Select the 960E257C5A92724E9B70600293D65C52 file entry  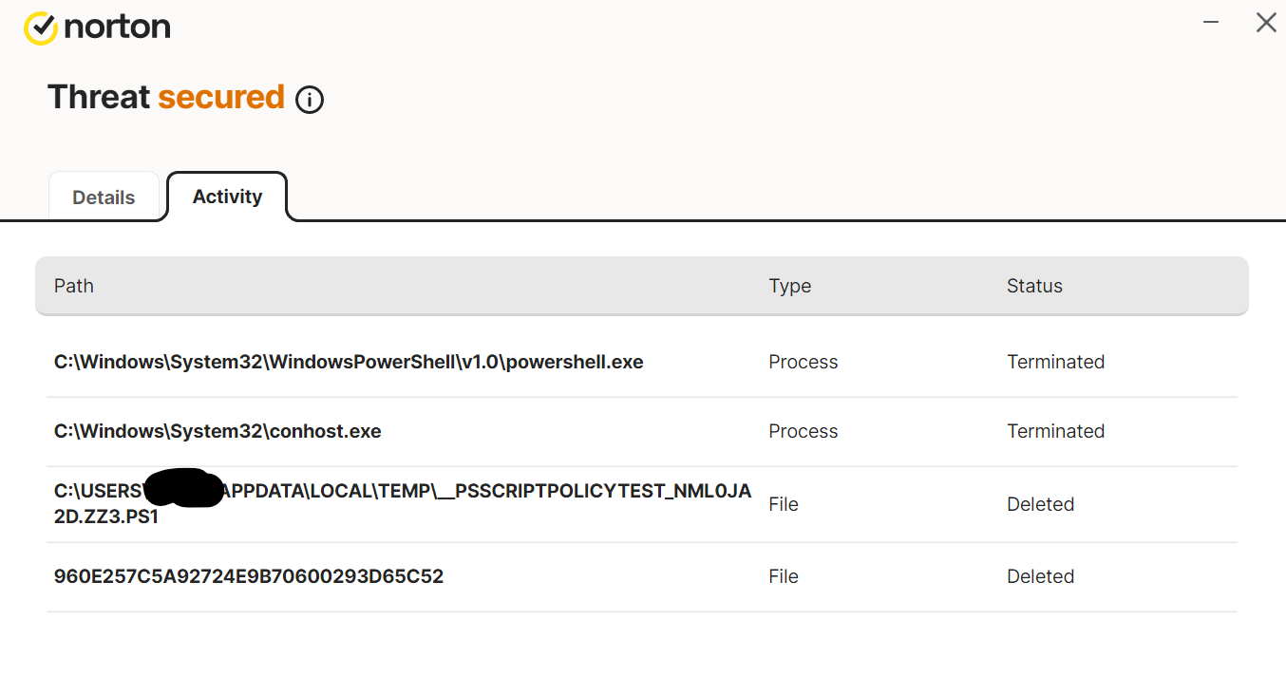(249, 576)
